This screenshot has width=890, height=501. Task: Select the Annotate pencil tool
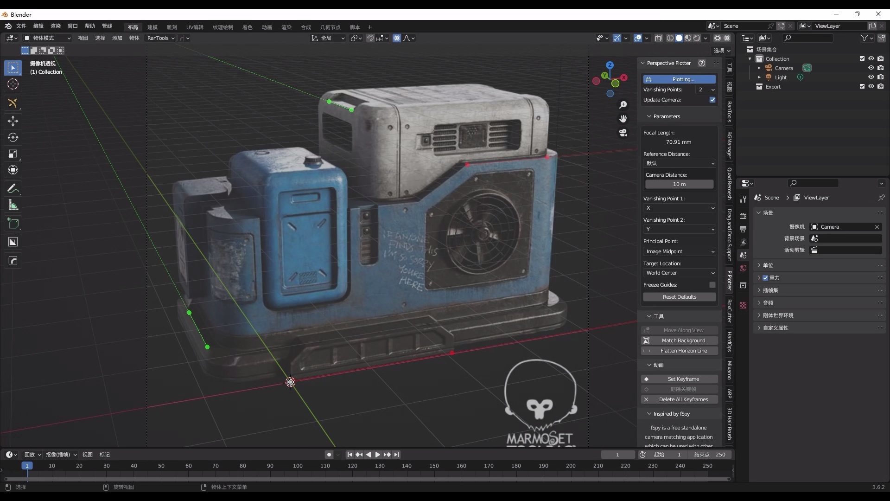coord(13,188)
